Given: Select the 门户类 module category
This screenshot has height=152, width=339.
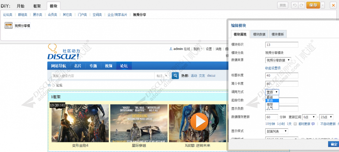Looking at the screenshot, I should (82, 14).
